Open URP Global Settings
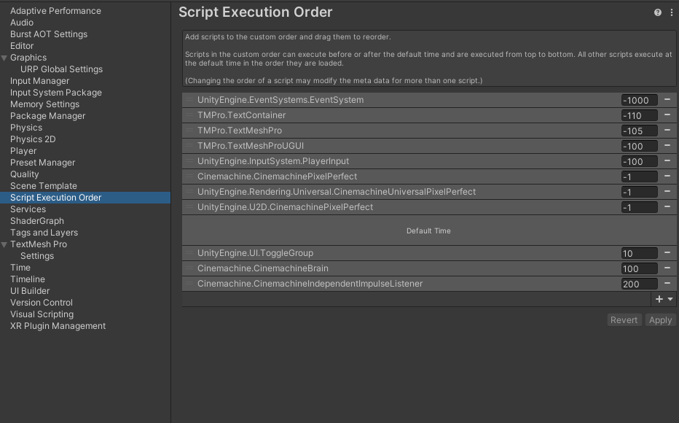679x423 pixels. 61,69
